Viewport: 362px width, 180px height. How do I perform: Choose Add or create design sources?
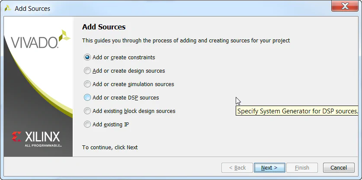88,71
